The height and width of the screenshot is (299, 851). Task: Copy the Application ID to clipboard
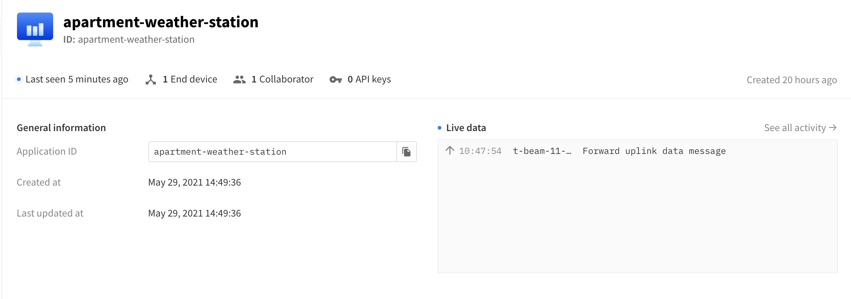[x=406, y=152]
